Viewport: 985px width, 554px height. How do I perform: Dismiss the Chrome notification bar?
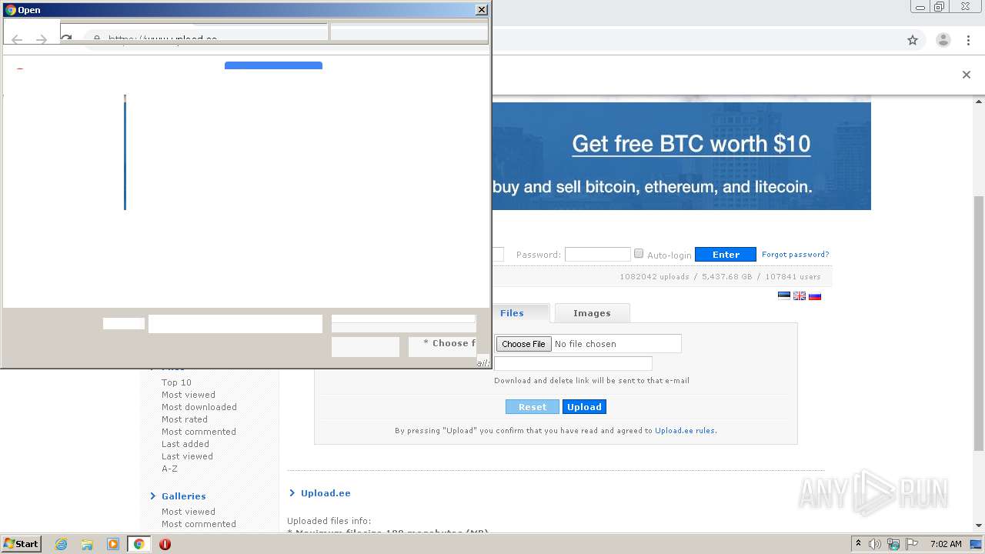(x=967, y=75)
